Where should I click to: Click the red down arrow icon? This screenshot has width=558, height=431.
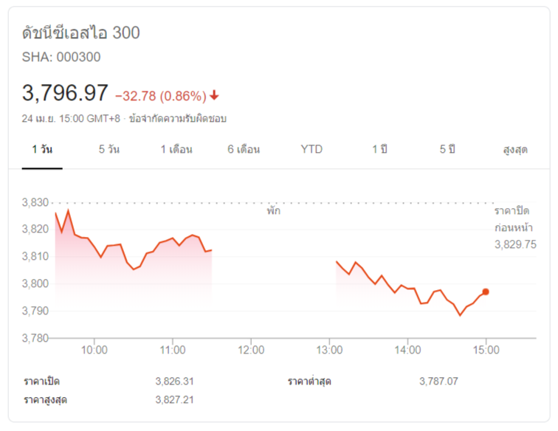[x=214, y=95]
